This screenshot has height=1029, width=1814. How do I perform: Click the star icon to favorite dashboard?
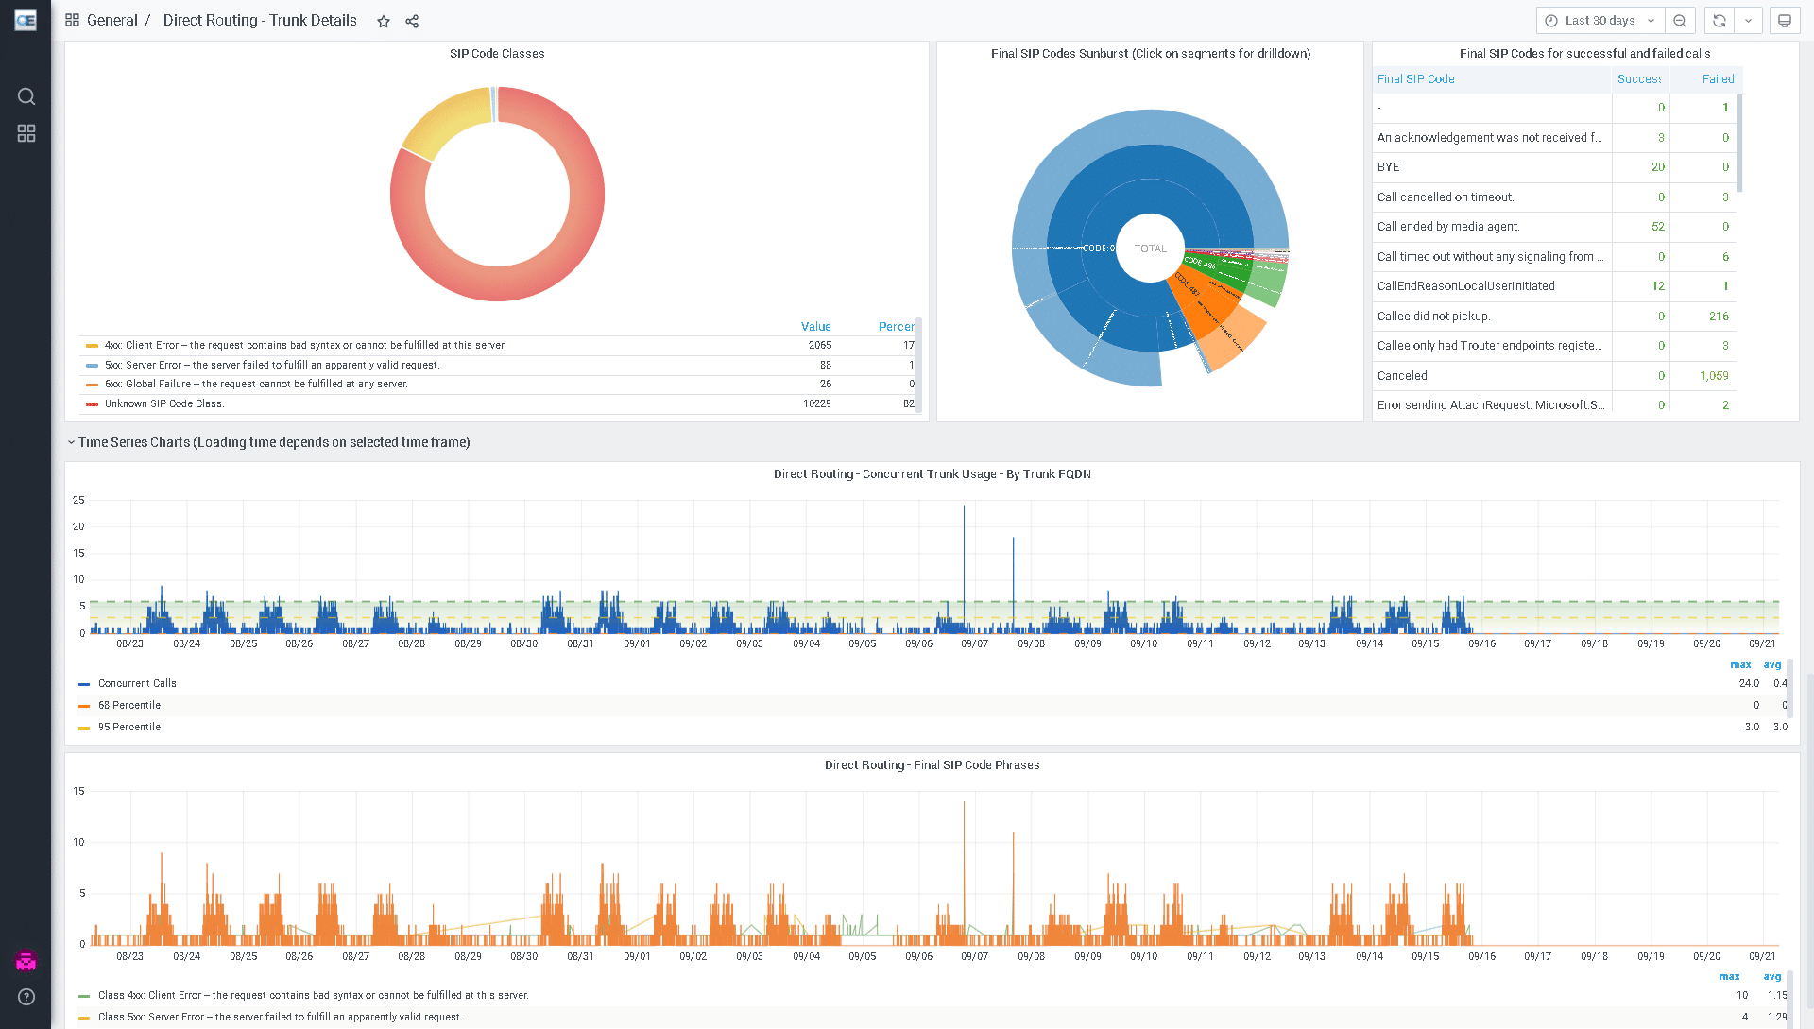click(x=384, y=21)
